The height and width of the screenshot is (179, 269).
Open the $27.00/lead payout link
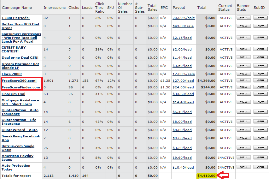click(183, 81)
